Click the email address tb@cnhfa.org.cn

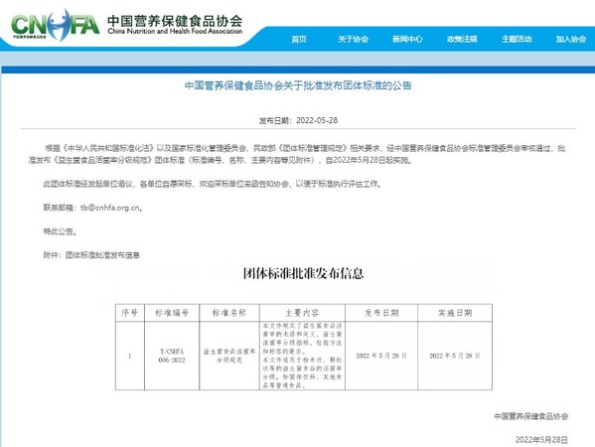pos(110,208)
